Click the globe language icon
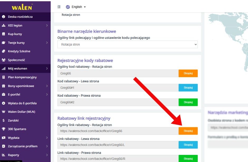 tap(68, 7)
